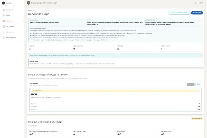Click the Difference row in BCH card
The width and height of the screenshot is (207, 138).
point(115,109)
